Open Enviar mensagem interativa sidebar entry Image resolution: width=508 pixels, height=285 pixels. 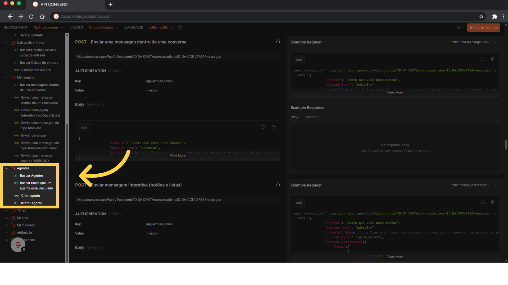coord(40,113)
